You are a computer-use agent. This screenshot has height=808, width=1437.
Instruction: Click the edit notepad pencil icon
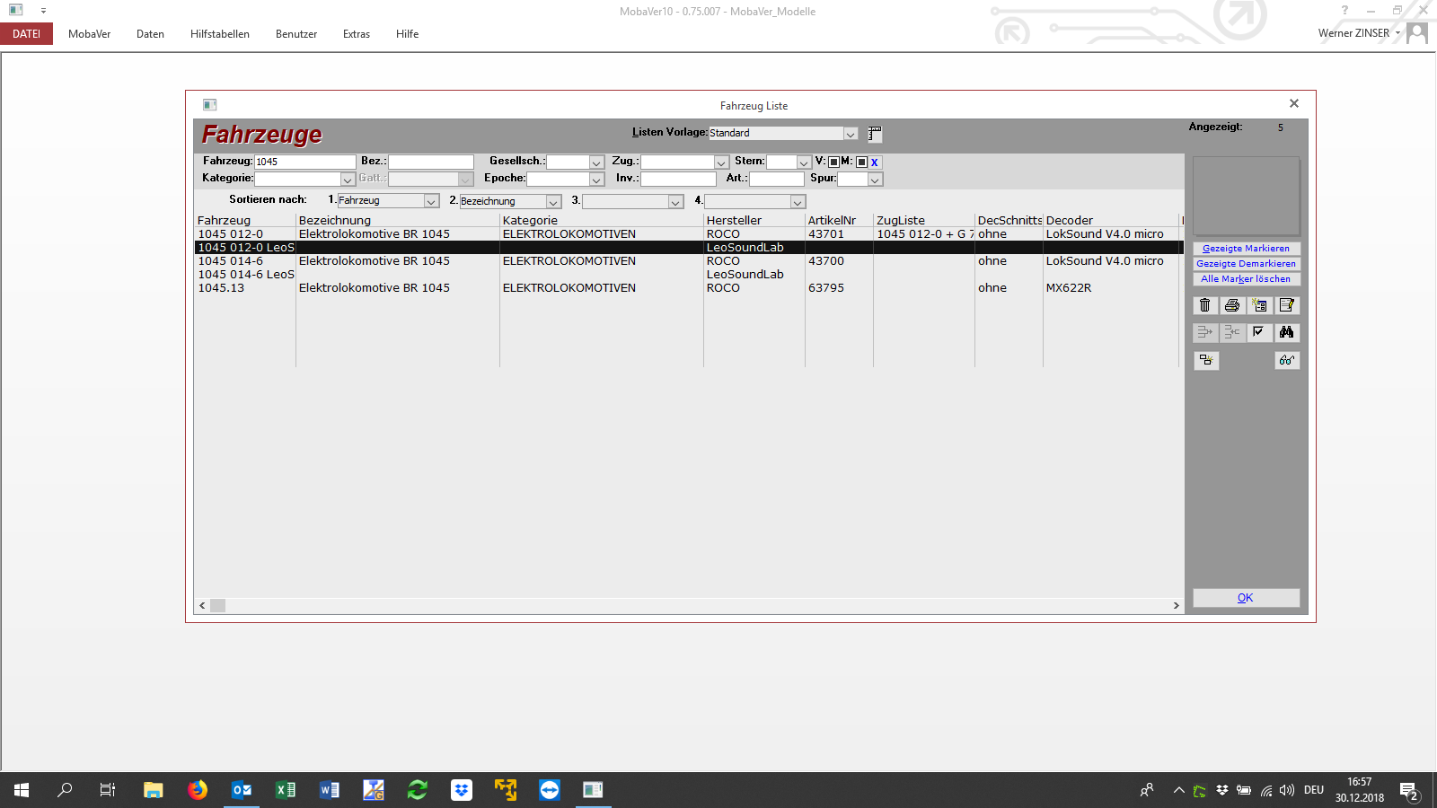pos(1286,305)
